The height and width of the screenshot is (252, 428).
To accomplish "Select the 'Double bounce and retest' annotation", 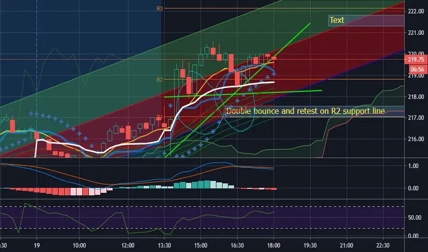I will (x=305, y=111).
